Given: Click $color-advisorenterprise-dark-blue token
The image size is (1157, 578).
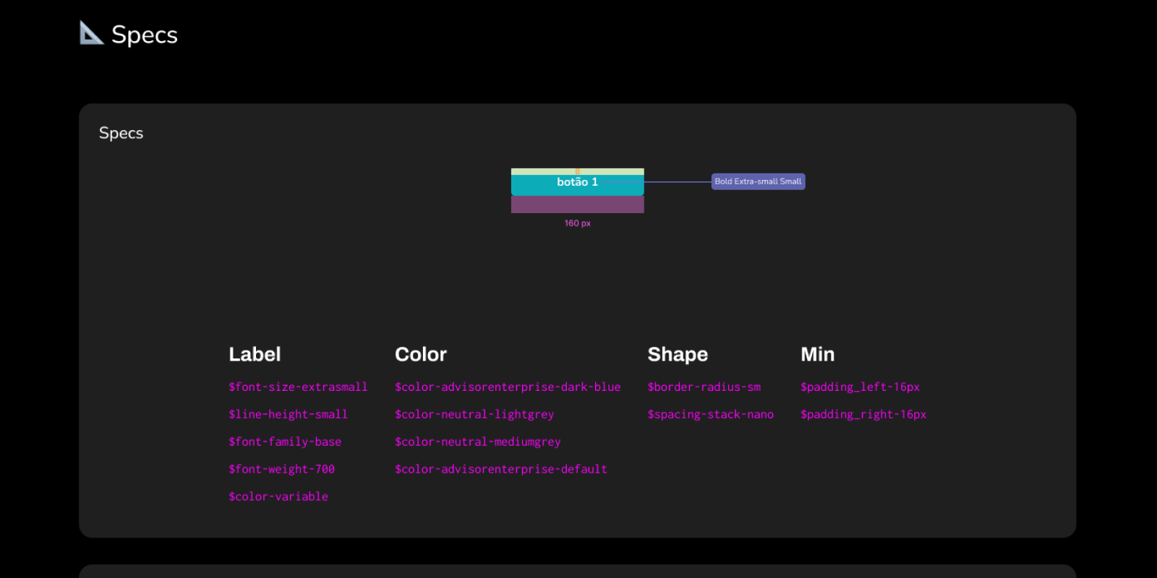Looking at the screenshot, I should click(x=508, y=387).
